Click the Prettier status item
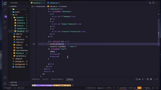 tap(146, 88)
